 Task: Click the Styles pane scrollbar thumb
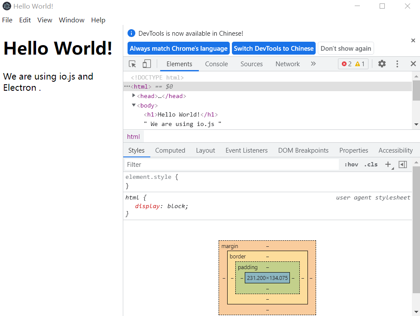point(416,230)
